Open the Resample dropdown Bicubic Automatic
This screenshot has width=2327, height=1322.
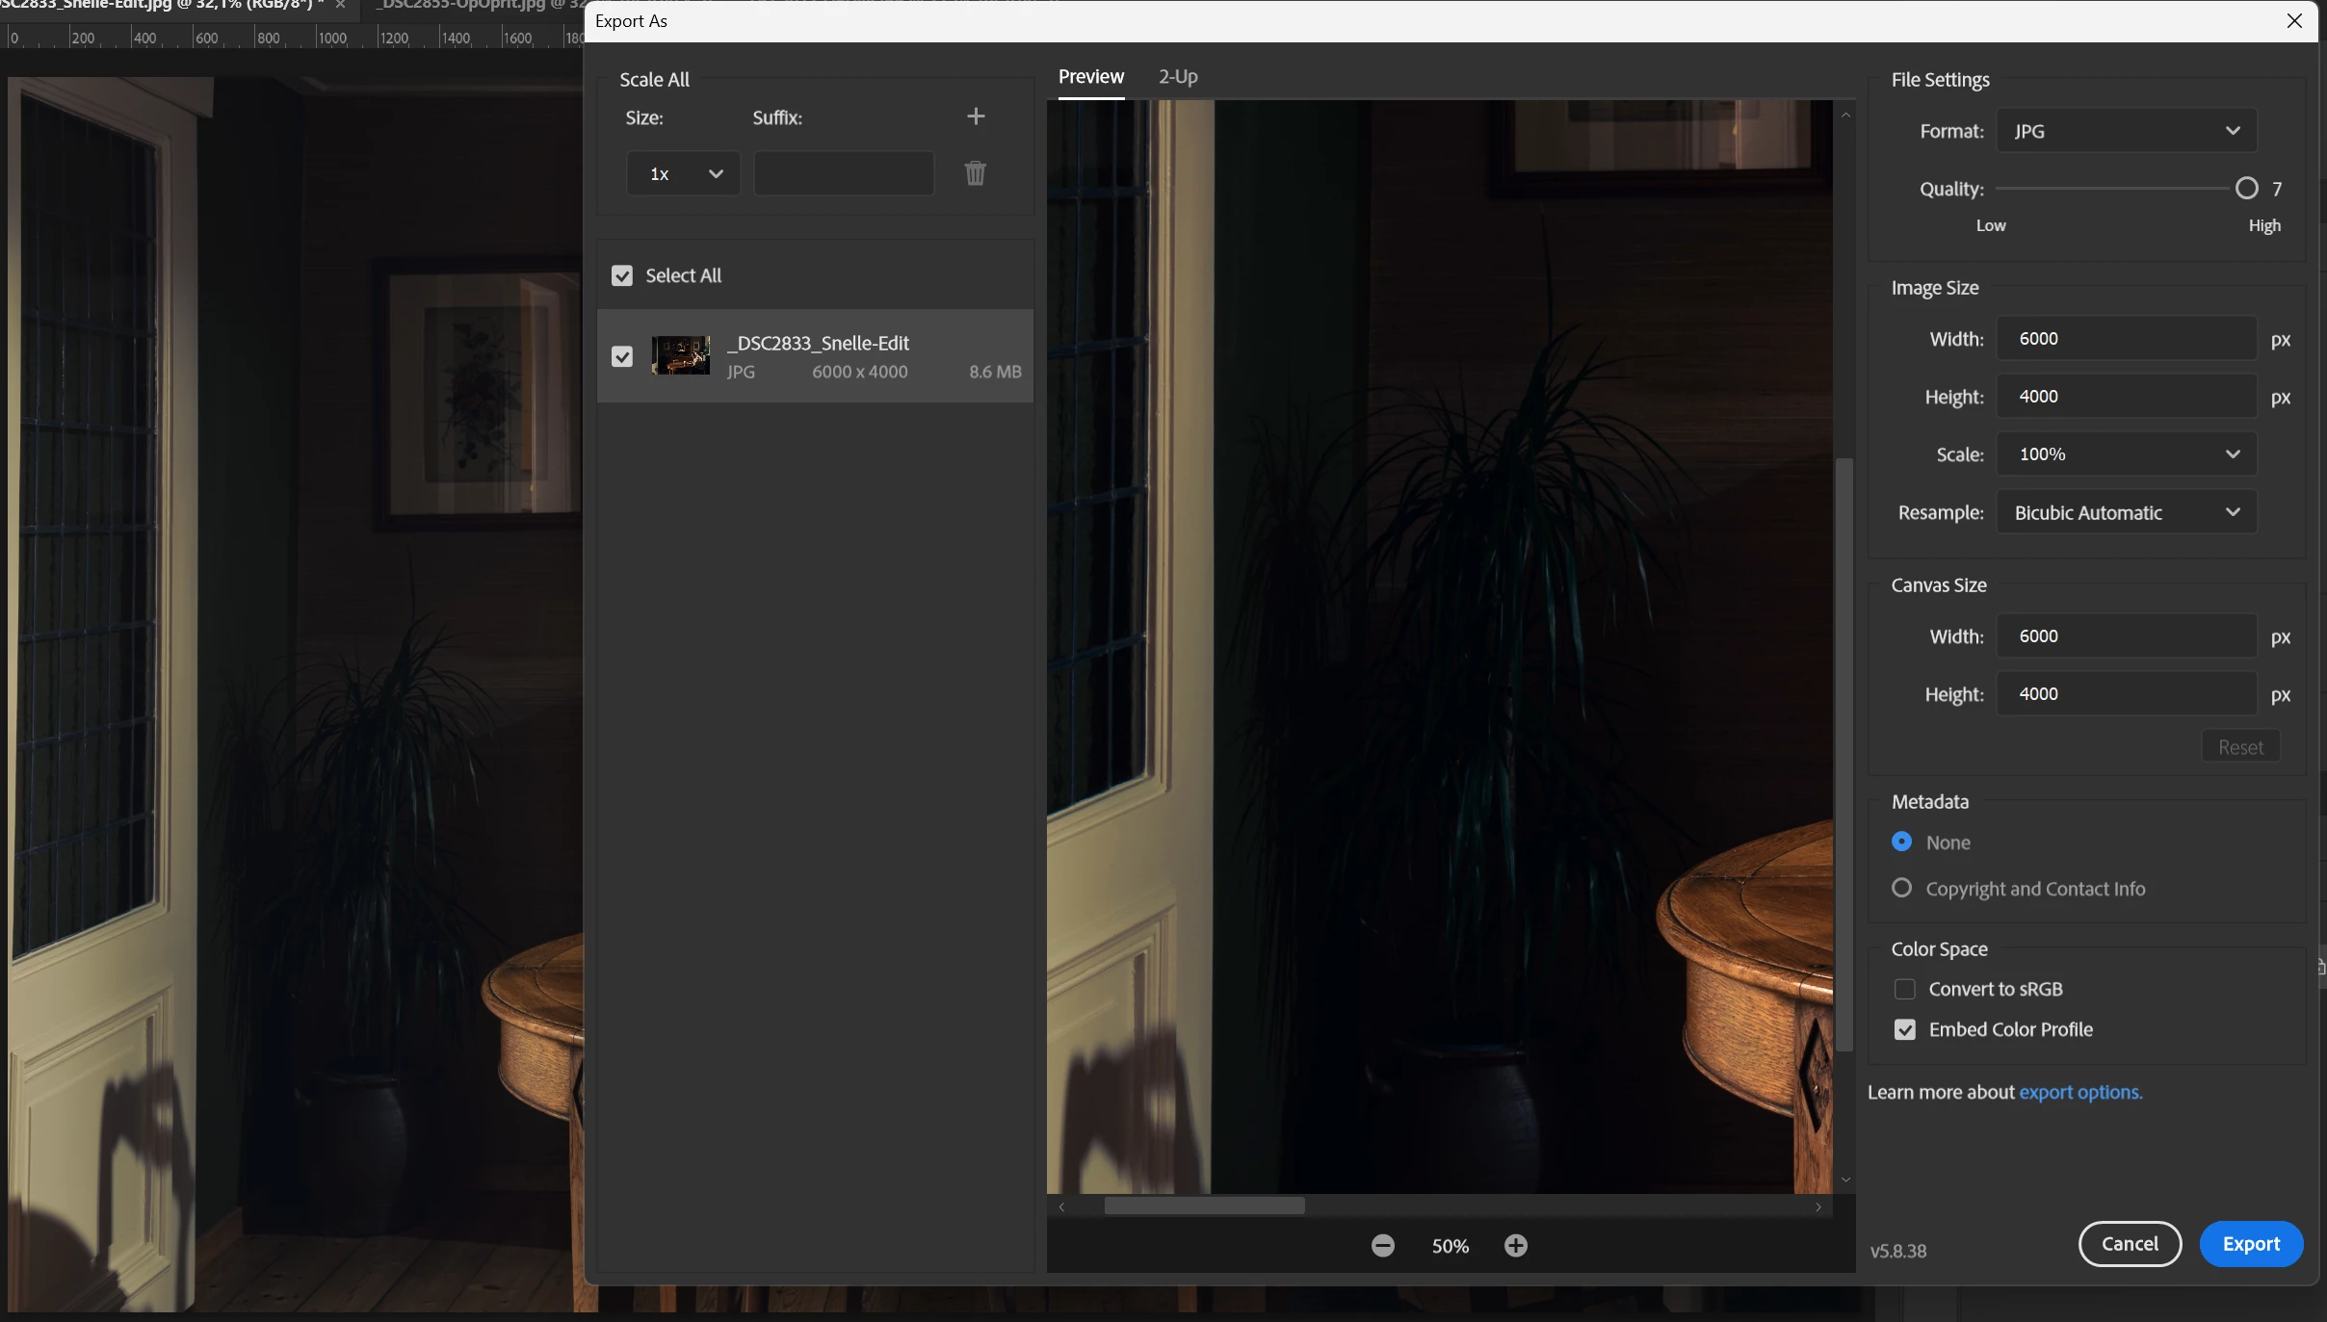coord(2126,513)
